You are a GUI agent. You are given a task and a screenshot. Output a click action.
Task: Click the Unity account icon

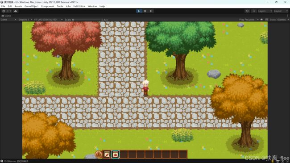(4, 11)
